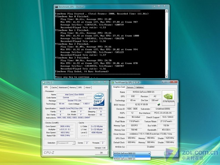Screen dimensions: 220x165
Task: Click the Default Clock field 600 MHz
Action: click(132, 142)
